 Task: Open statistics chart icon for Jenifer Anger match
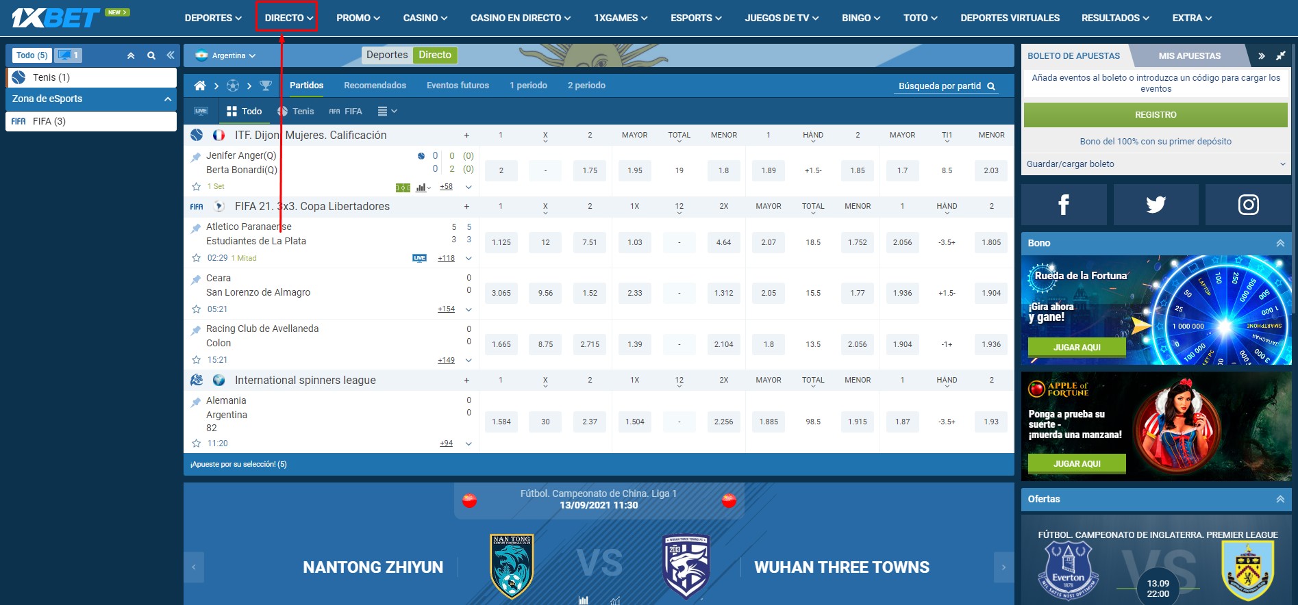(421, 187)
